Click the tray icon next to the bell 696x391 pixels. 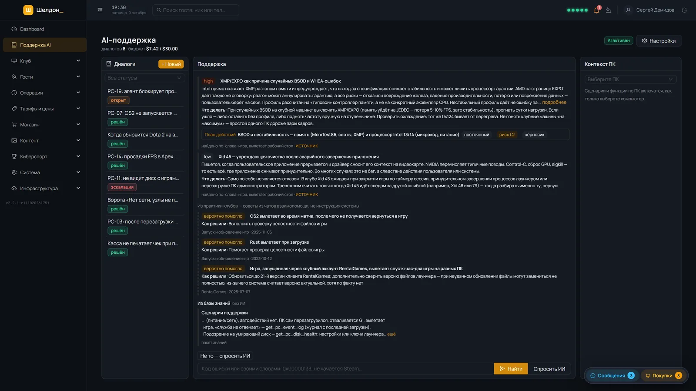tap(609, 10)
